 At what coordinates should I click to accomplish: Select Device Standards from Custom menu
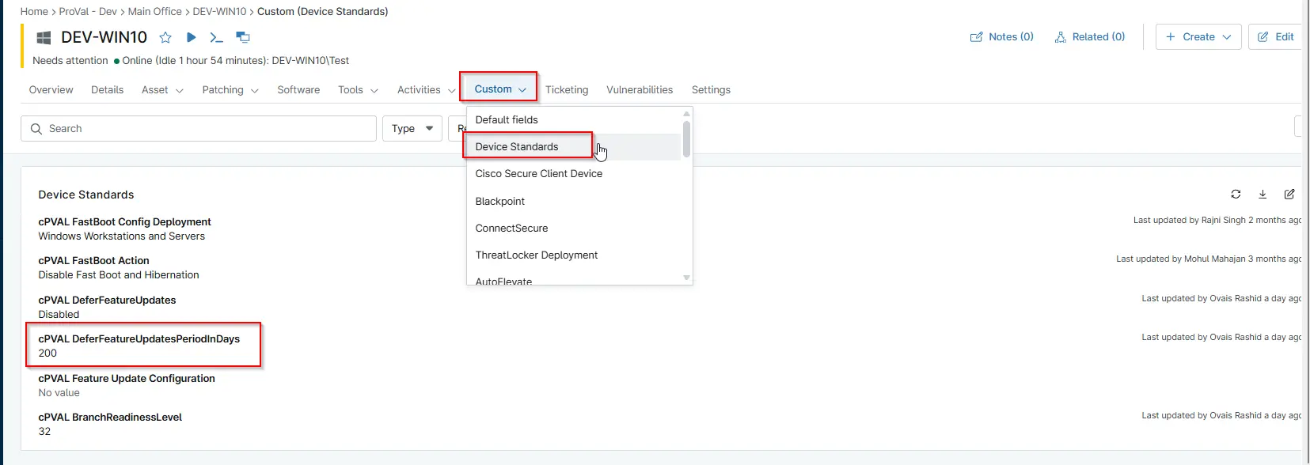point(517,146)
